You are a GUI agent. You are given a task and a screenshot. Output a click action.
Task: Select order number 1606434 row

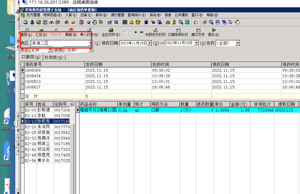[160, 76]
